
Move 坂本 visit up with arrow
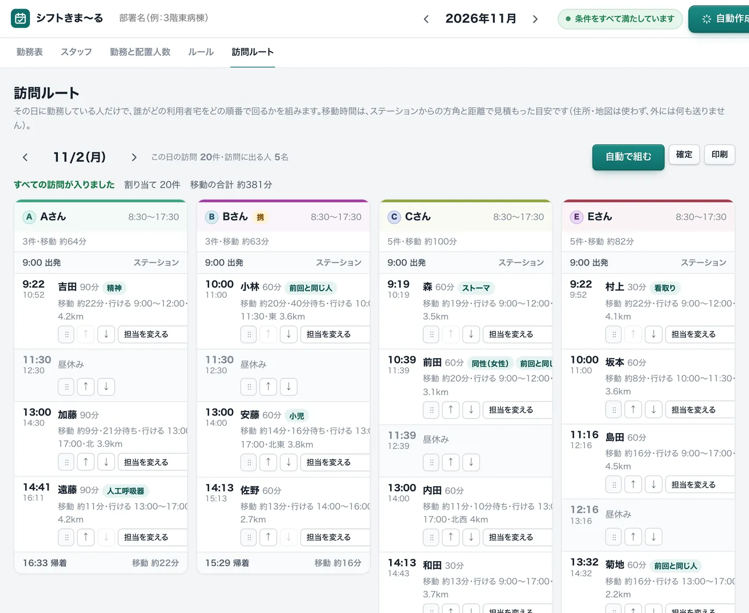[x=633, y=410]
